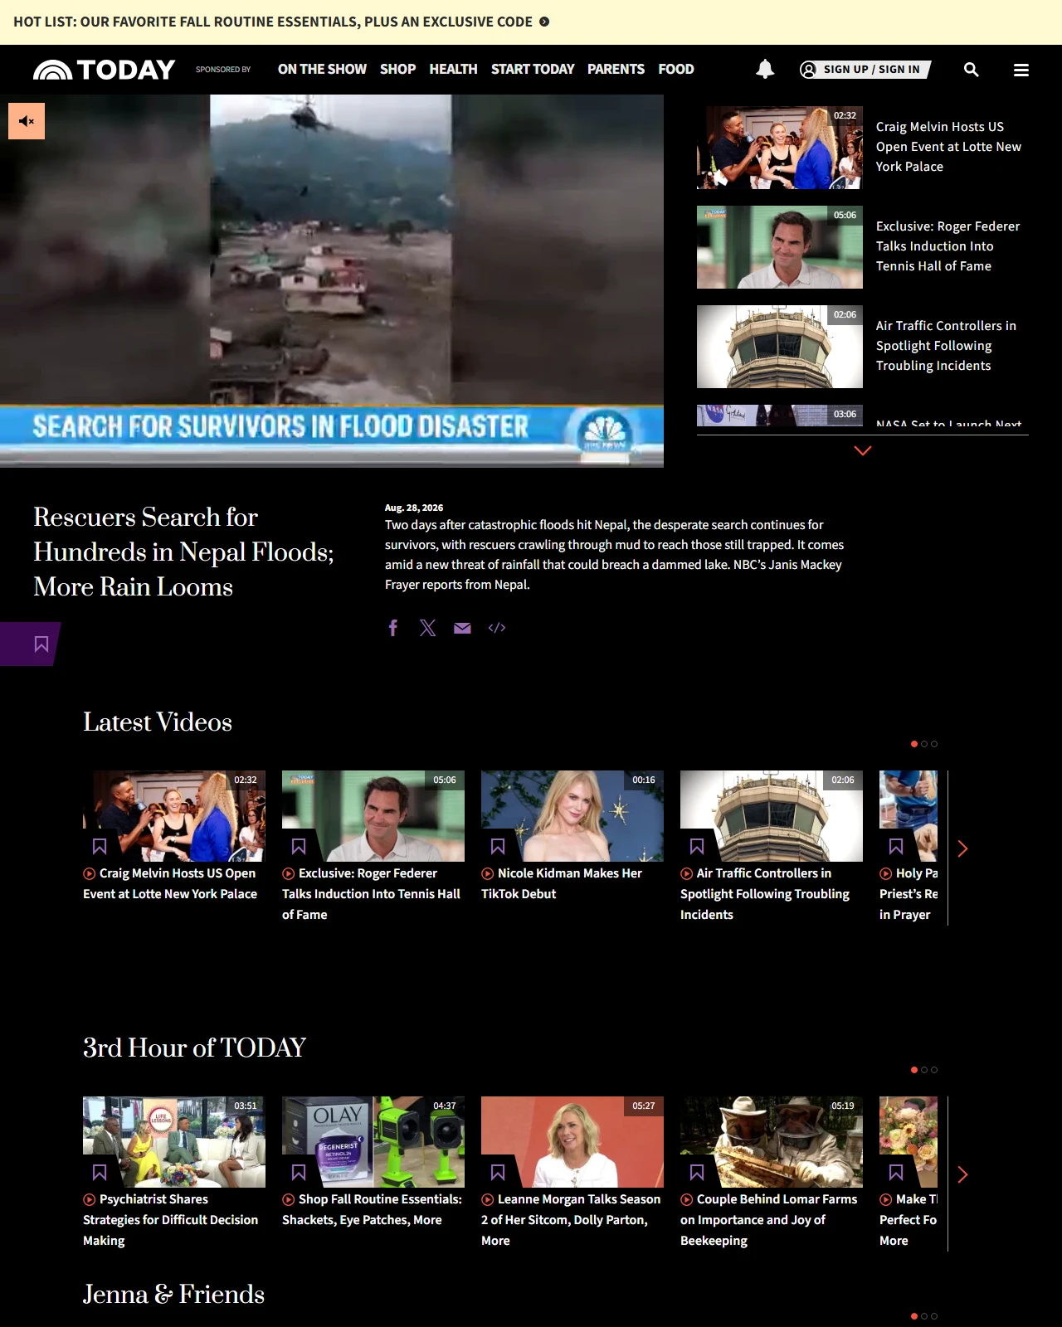This screenshot has height=1327, width=1062.
Task: Play icon beside Air Traffic Controllers title
Action: 686,873
